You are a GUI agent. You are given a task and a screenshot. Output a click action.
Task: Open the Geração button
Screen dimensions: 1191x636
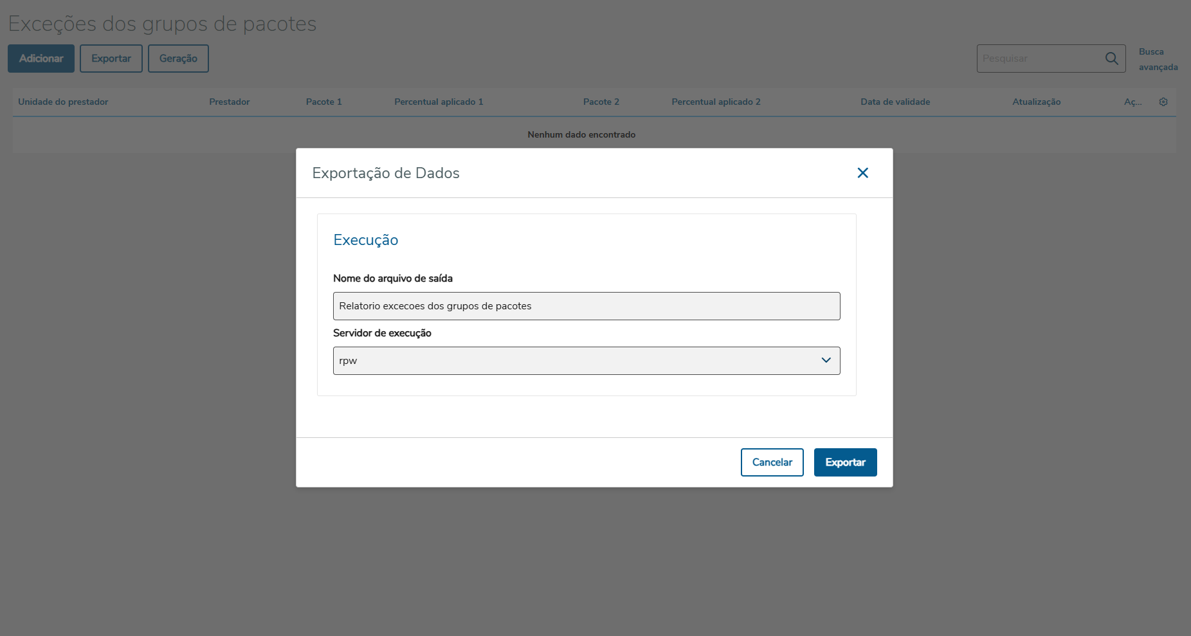(x=178, y=59)
